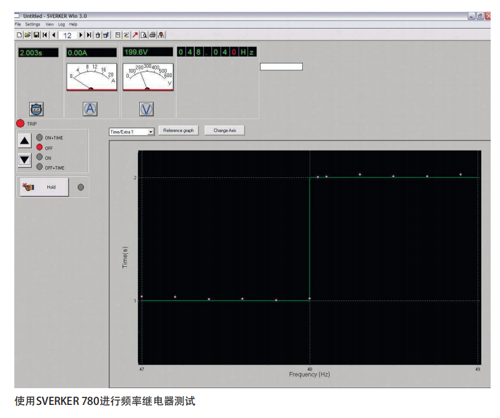Viewport: 500px width, 418px height.
Task: Open the voltmeter settings 'V' icon
Action: click(x=147, y=109)
